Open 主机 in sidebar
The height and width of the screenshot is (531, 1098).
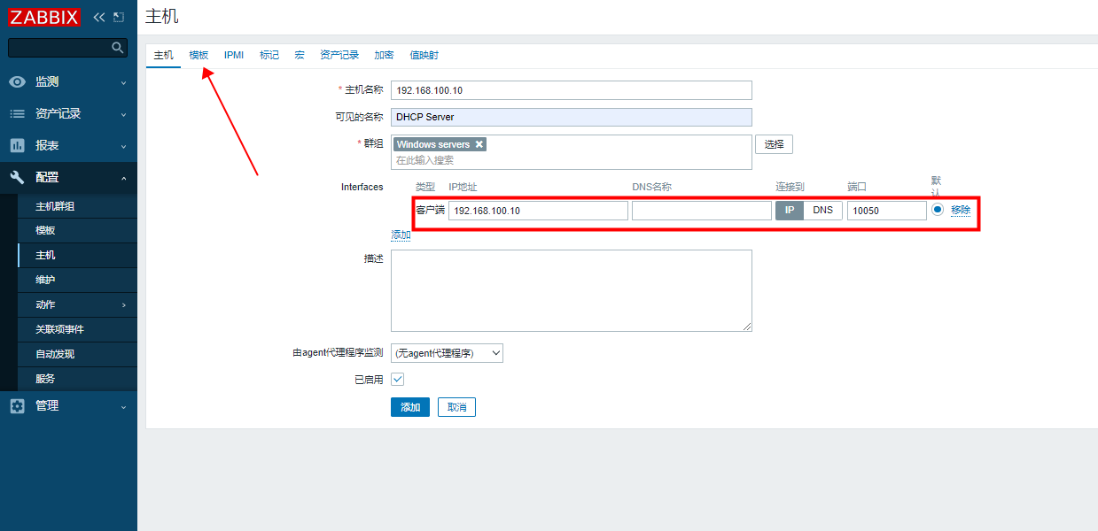[77, 255]
